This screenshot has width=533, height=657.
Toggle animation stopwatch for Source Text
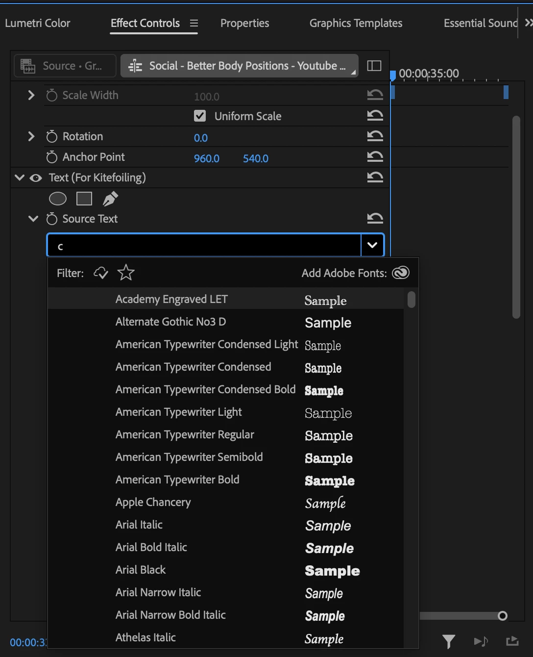click(51, 219)
